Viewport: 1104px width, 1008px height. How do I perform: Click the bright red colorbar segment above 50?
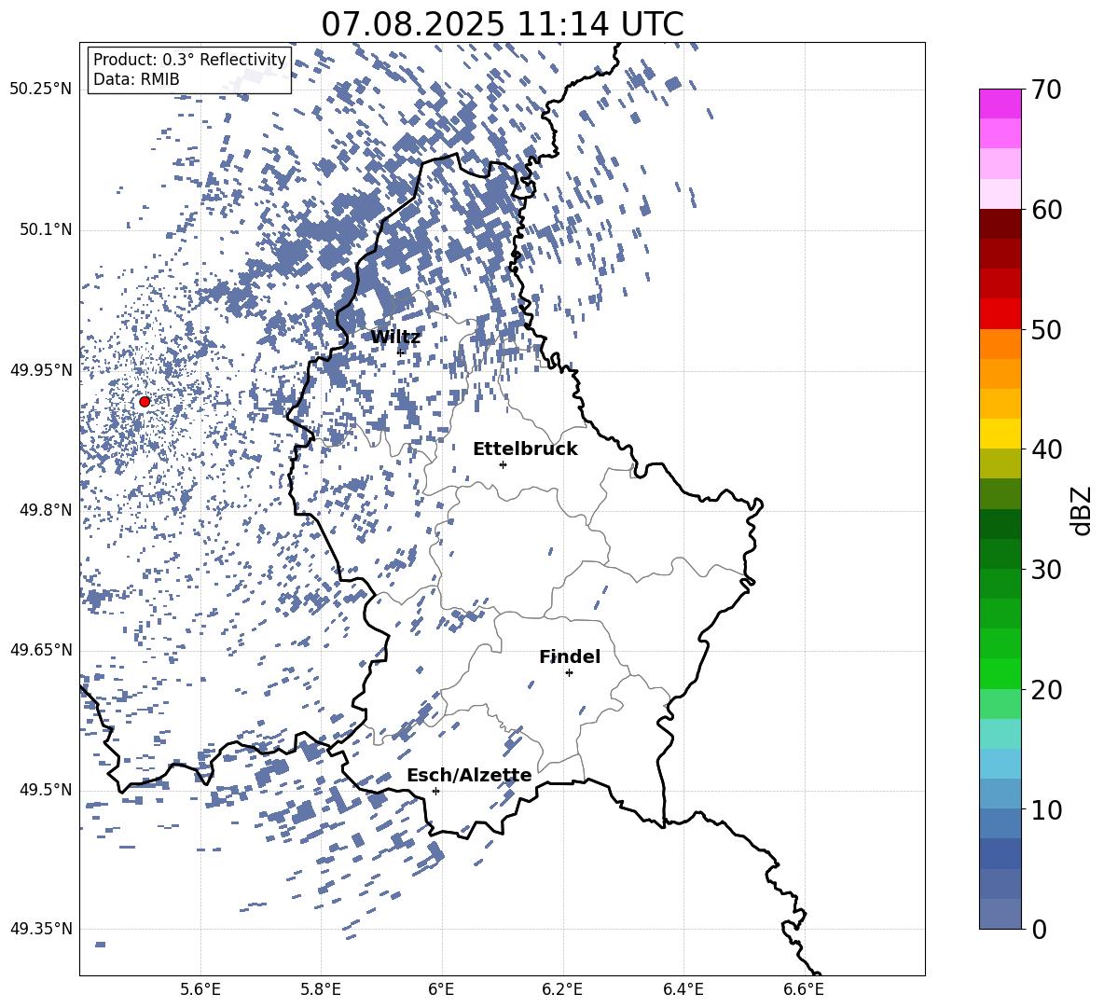point(1000,314)
